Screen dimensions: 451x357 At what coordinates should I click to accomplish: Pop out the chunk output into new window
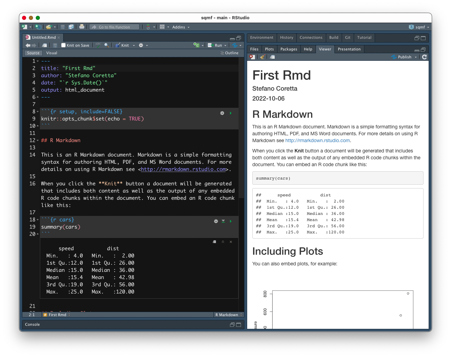click(x=214, y=242)
